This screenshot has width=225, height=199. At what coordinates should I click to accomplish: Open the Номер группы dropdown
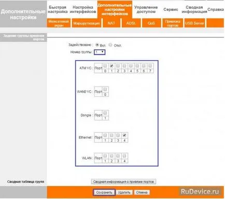coord(100,52)
